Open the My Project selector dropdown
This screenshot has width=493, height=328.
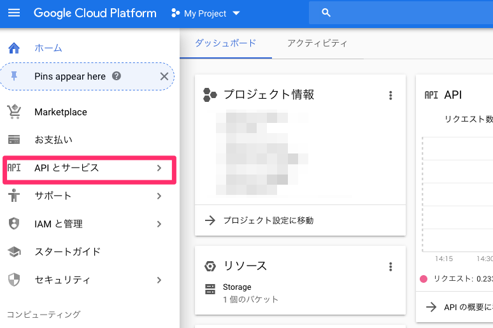point(205,13)
